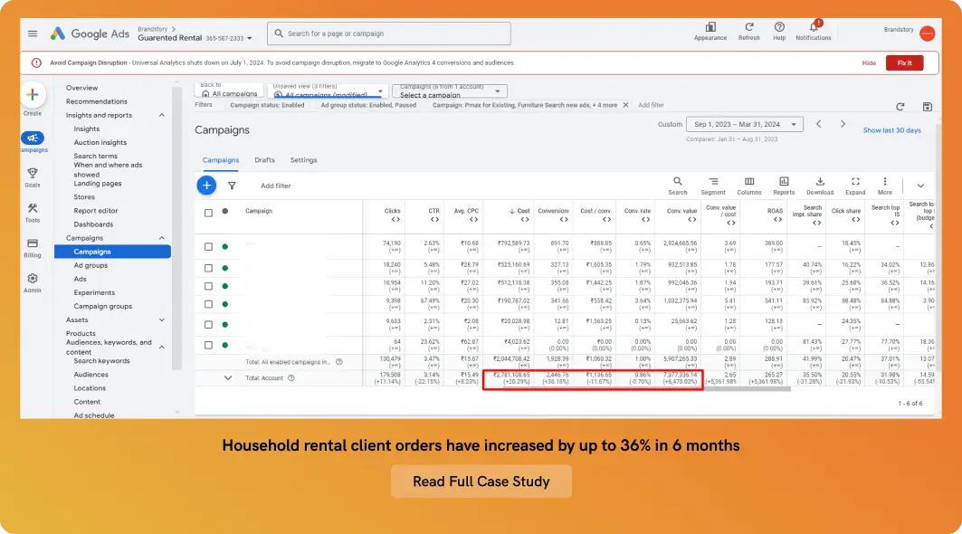
Task: Check the first campaign row checkbox
Action: [208, 246]
